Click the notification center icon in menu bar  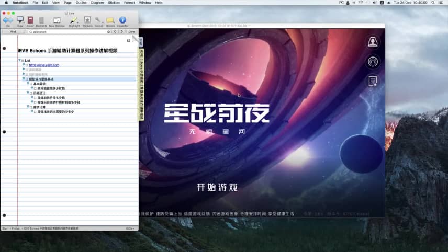pyautogui.click(x=441, y=3)
